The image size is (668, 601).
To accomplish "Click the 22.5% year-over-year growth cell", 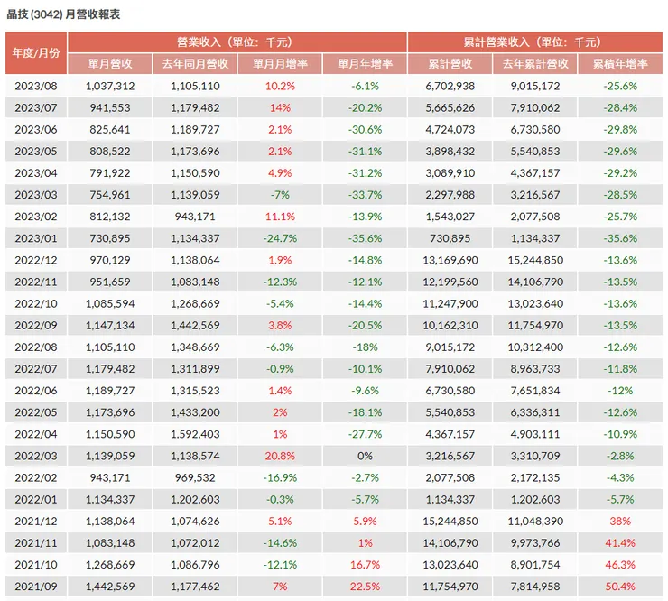I will [365, 586].
